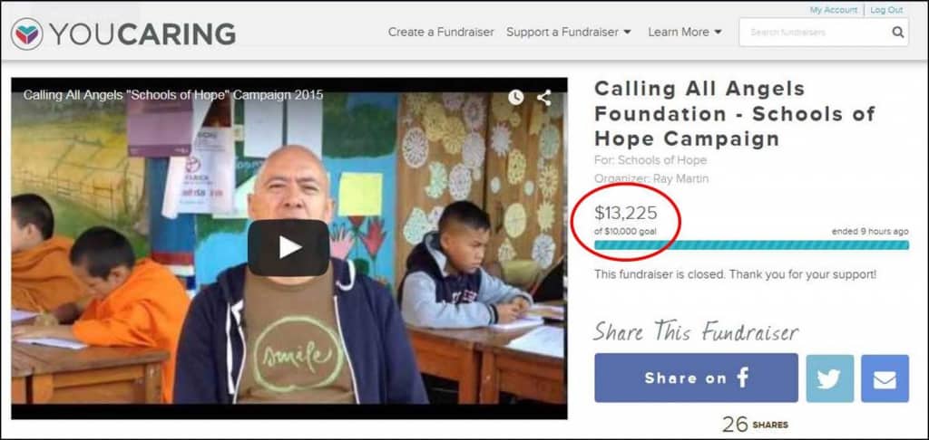This screenshot has width=929, height=440.
Task: Click the YouCaring heart logo icon
Action: coord(26,33)
